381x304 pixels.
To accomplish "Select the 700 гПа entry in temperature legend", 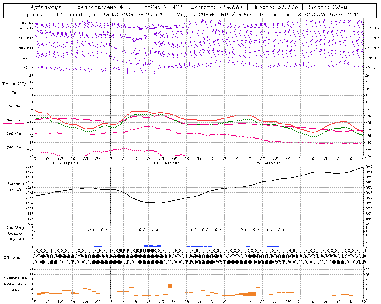I will [14, 134].
